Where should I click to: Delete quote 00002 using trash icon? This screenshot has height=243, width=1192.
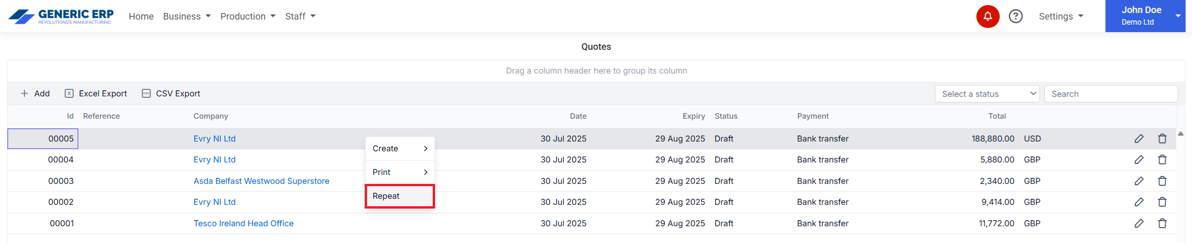pyautogui.click(x=1162, y=202)
